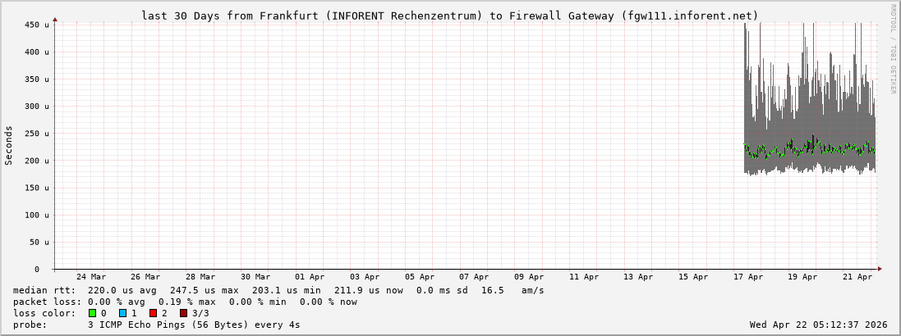The image size is (901, 336).
Task: Select the 21 Apr date label
Action: (x=857, y=277)
